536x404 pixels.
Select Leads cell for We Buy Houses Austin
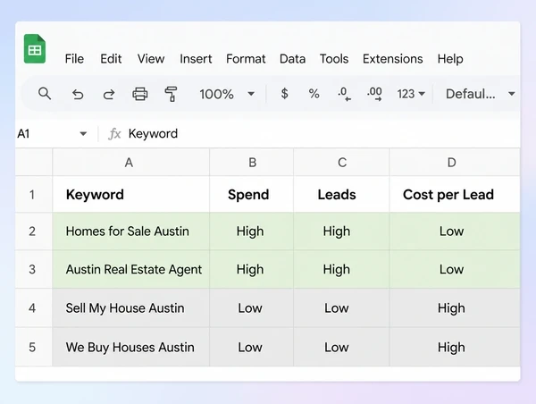341,347
